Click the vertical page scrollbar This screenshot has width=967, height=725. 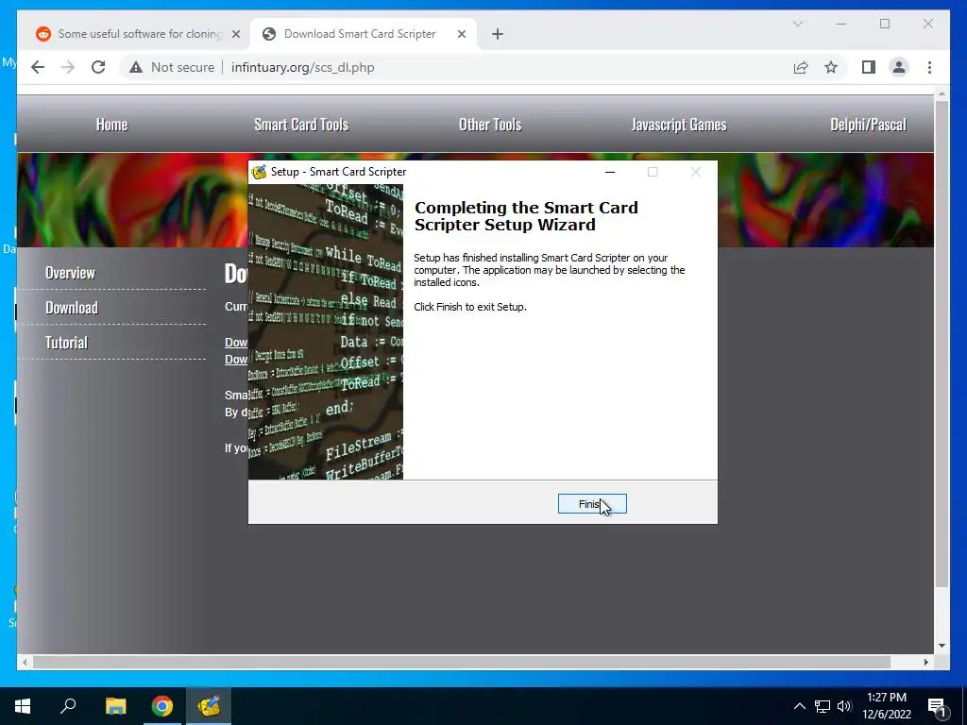point(942,344)
